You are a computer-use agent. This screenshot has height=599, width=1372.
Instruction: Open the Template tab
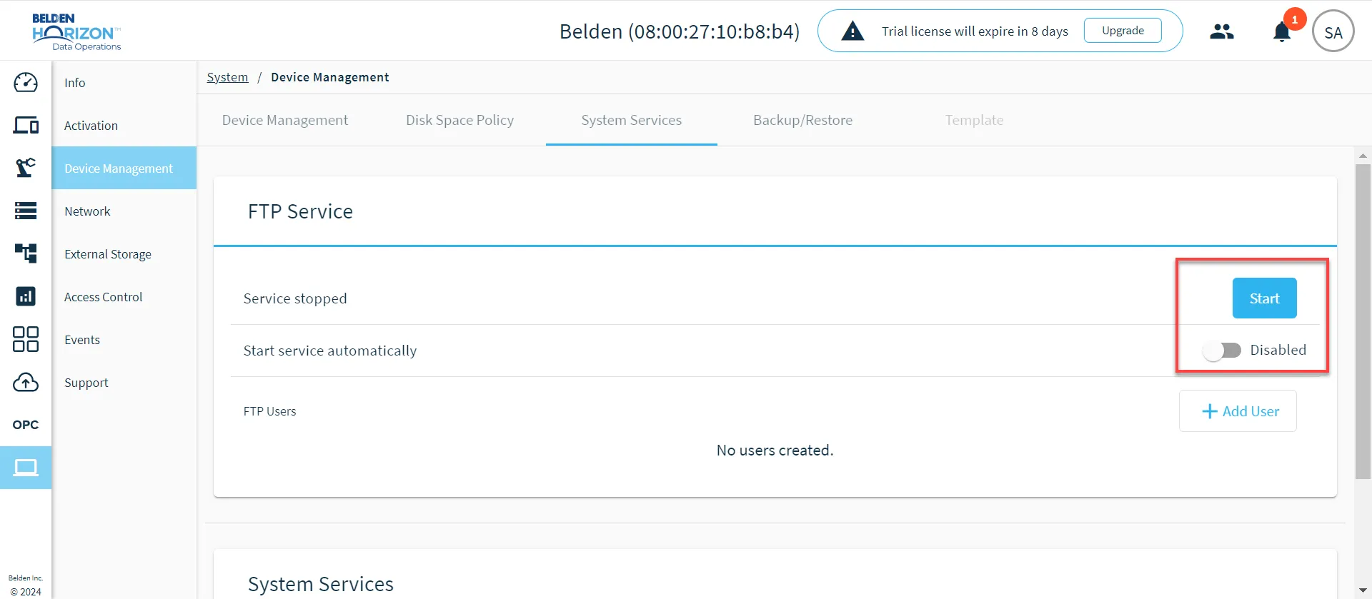[974, 120]
